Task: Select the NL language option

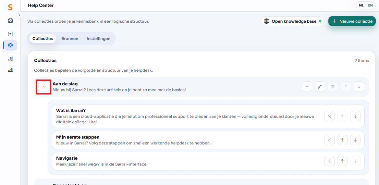Action: click(x=361, y=6)
